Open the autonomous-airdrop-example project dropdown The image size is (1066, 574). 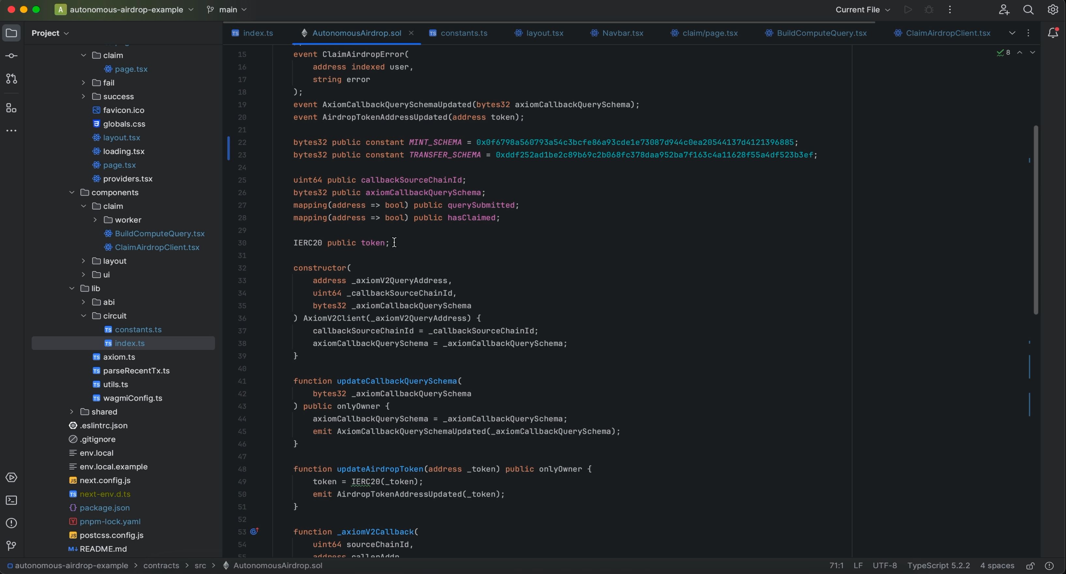coord(124,9)
